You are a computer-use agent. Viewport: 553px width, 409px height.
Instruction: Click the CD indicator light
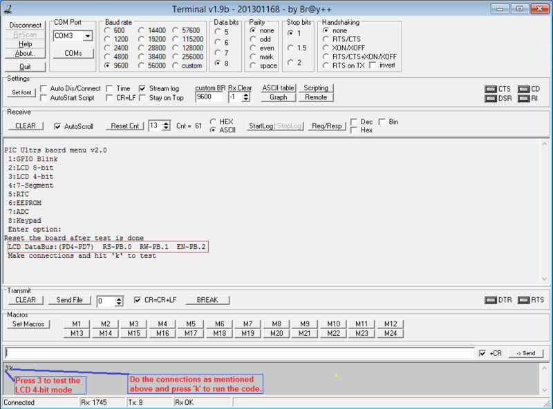point(524,89)
